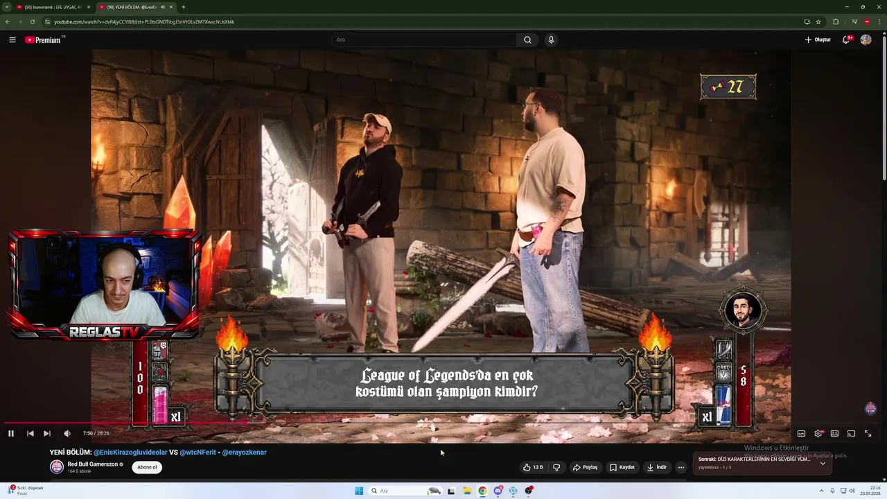887x499 pixels.
Task: Click the player time display 7:50 / 28:26
Action: tap(96, 433)
